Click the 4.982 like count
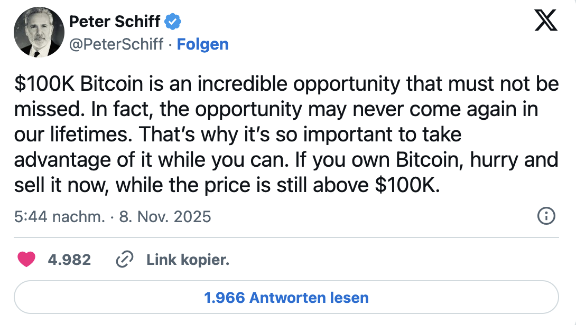Viewport: 576px width, 325px height. click(69, 260)
